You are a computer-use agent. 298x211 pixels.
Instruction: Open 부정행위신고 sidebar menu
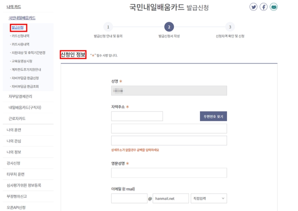coord(17,196)
